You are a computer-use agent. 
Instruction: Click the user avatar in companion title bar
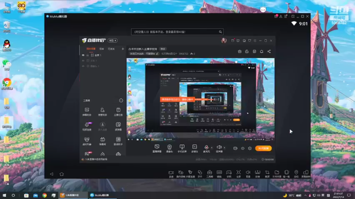[x=224, y=41]
